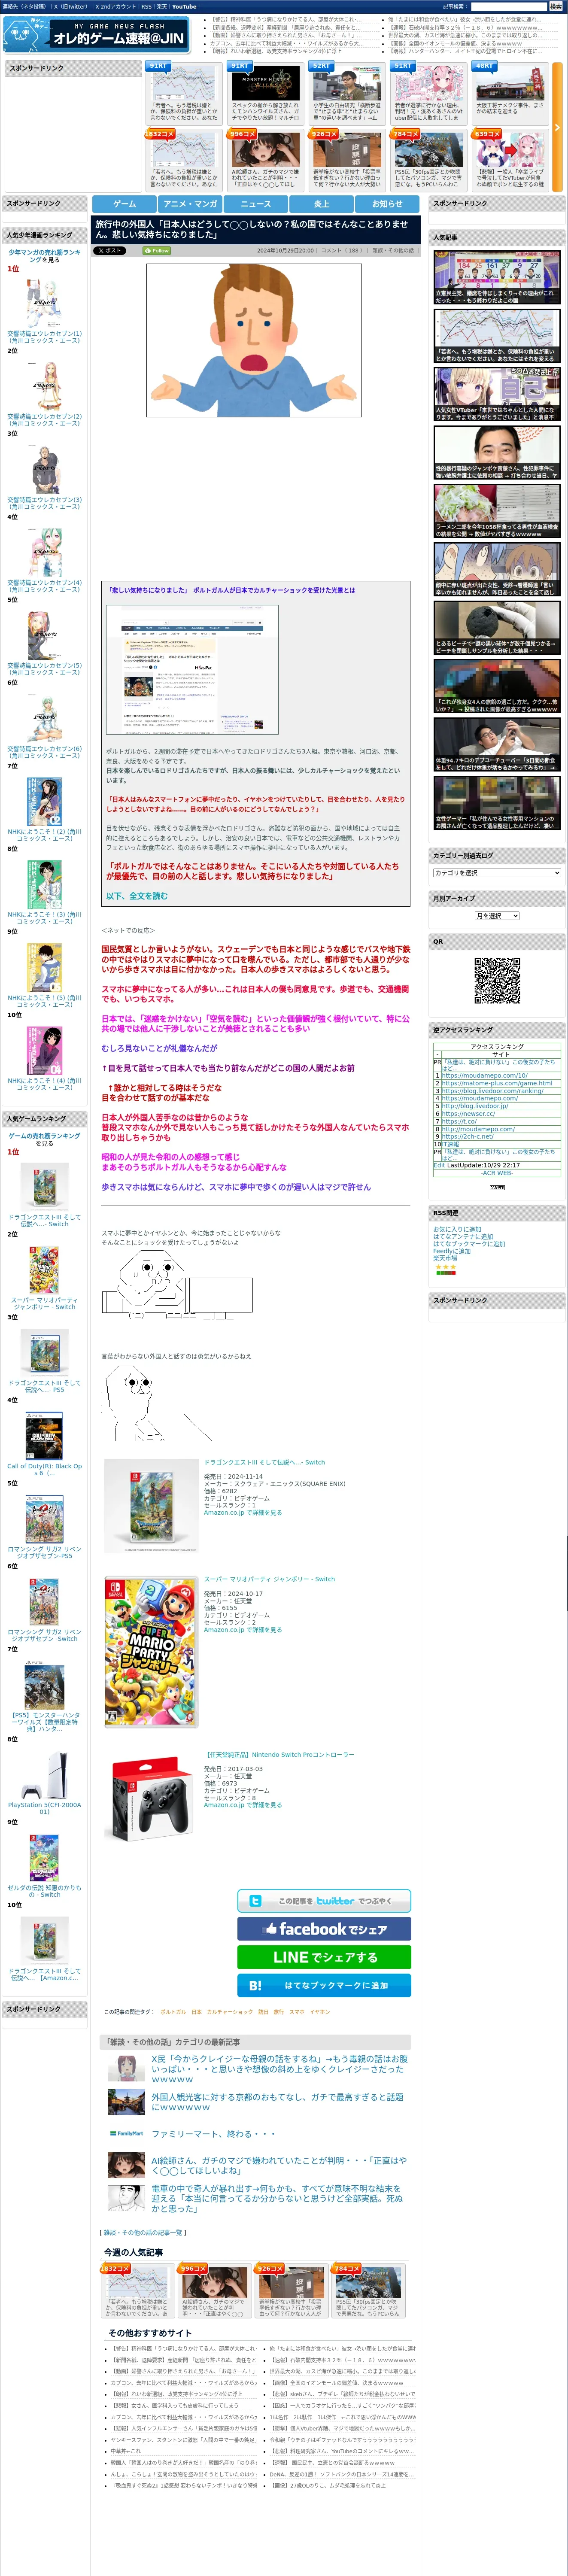Click the カルチャーショック article tag
Image resolution: width=568 pixels, height=2576 pixels.
click(x=230, y=2012)
